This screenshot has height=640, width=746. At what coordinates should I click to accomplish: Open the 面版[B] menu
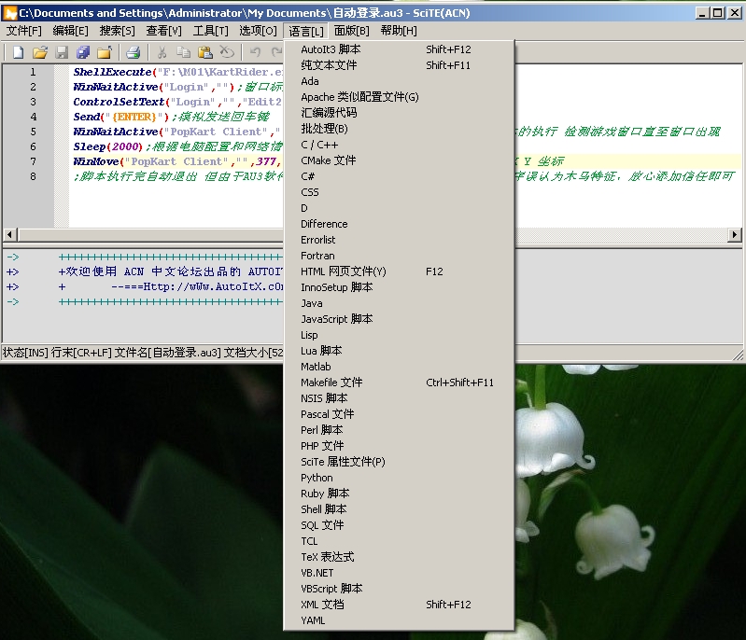[x=352, y=31]
